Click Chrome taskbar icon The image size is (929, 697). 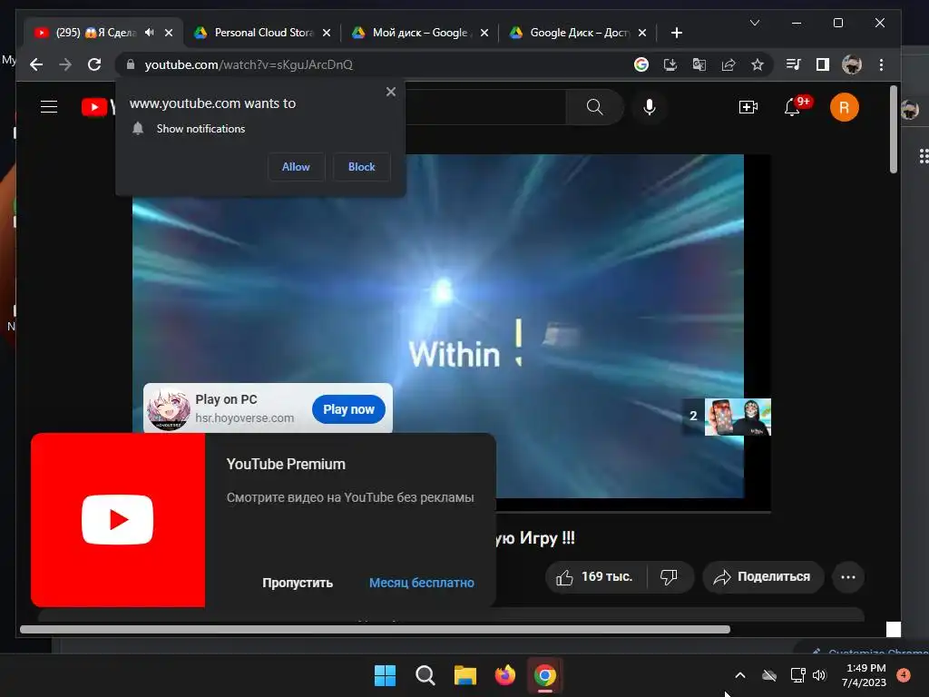pyautogui.click(x=545, y=675)
